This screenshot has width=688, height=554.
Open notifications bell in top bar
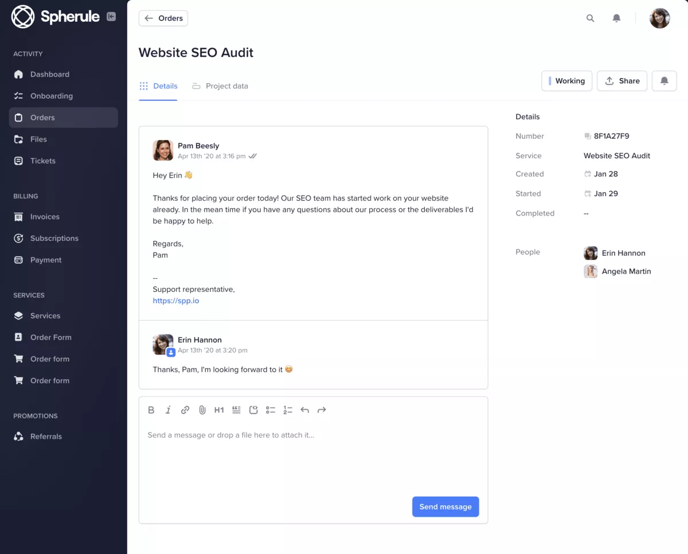(616, 18)
